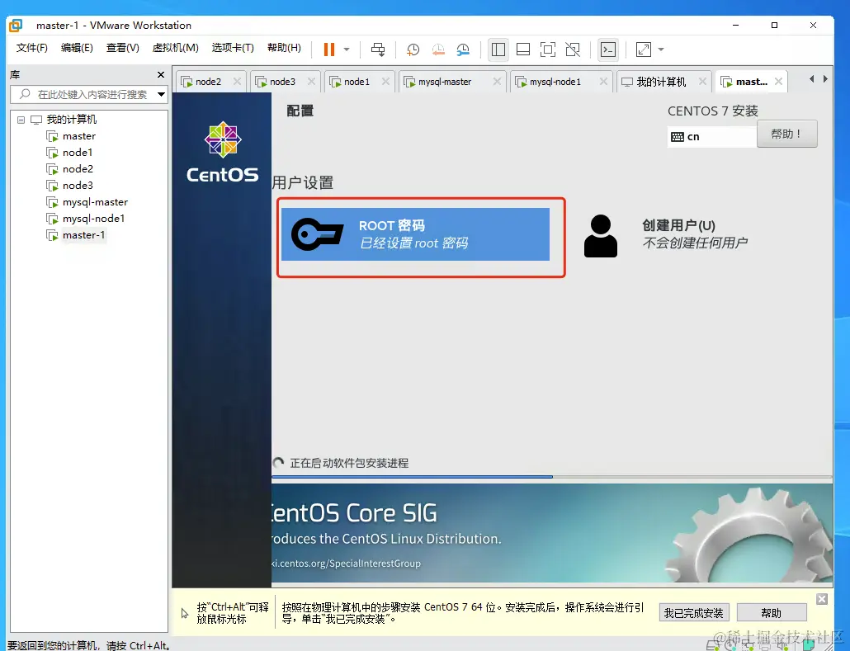The height and width of the screenshot is (651, 850).
Task: Select mysql-master in the library tree
Action: (x=95, y=202)
